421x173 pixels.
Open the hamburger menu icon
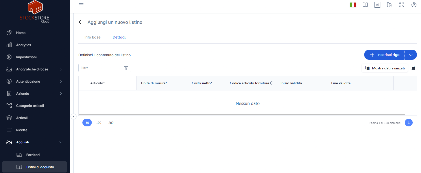coord(81,5)
